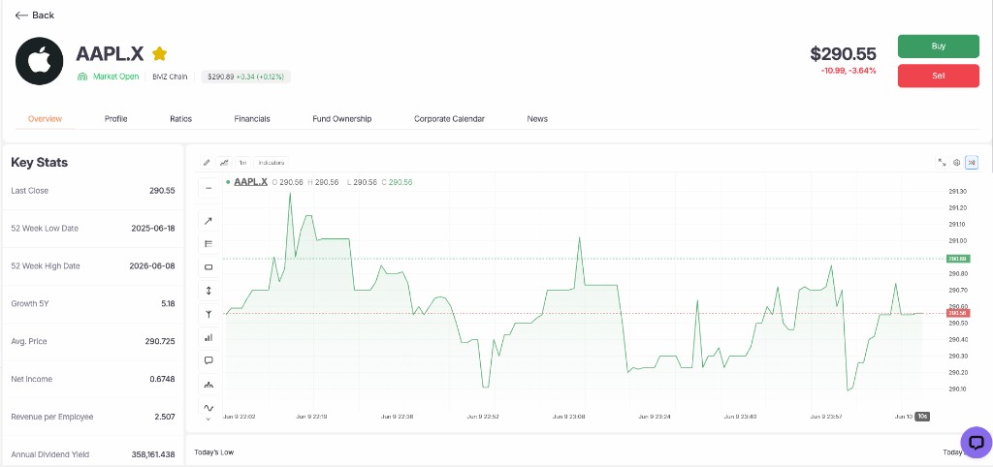Click the Jun 9 23:40 time axis label
Screen dimensions: 993x467
[x=740, y=417]
